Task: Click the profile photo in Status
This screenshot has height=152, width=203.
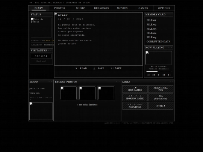Action: [41, 27]
